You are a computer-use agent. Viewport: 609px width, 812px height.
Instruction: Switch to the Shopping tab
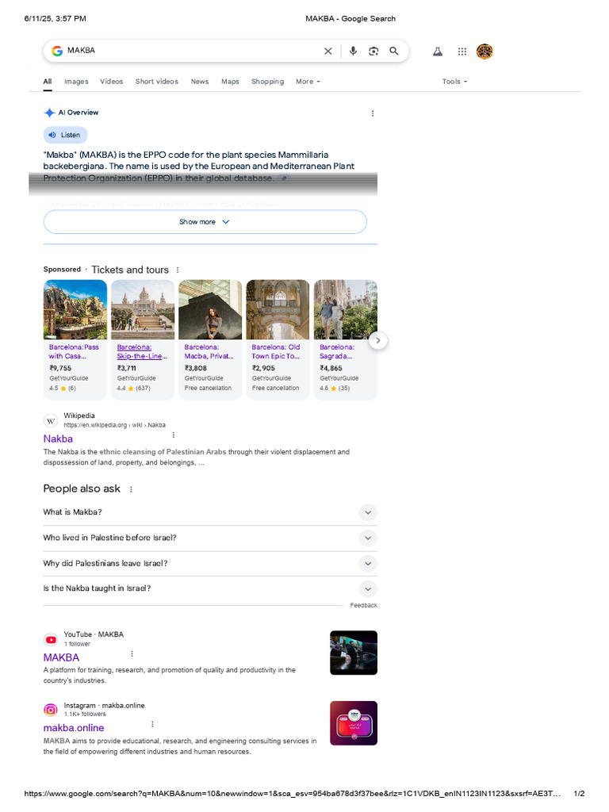267,82
